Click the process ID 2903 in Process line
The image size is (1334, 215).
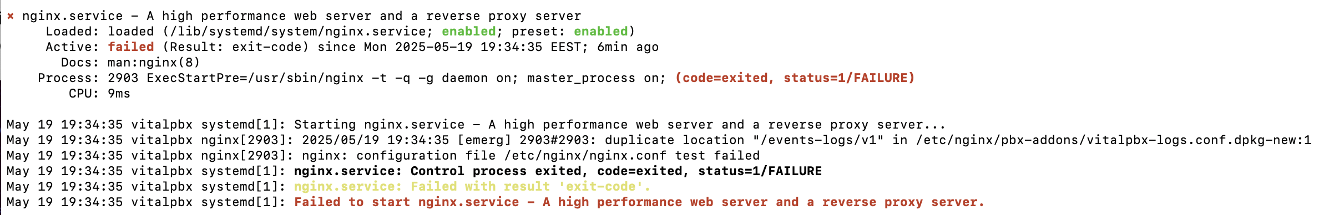pyautogui.click(x=123, y=78)
